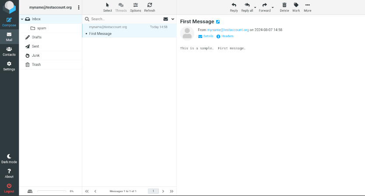Click the storage quota usage bar

(x=52, y=191)
